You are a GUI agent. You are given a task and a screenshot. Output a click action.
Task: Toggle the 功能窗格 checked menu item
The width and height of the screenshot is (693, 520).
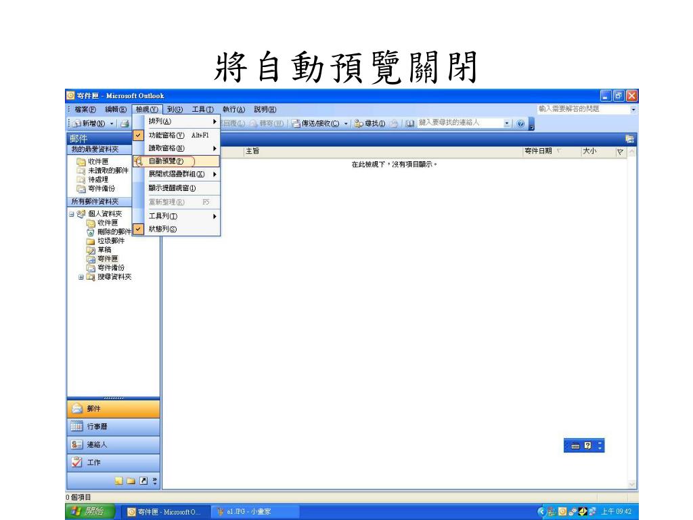[x=176, y=135]
